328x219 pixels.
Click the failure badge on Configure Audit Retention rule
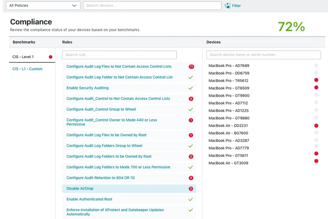[191, 178]
